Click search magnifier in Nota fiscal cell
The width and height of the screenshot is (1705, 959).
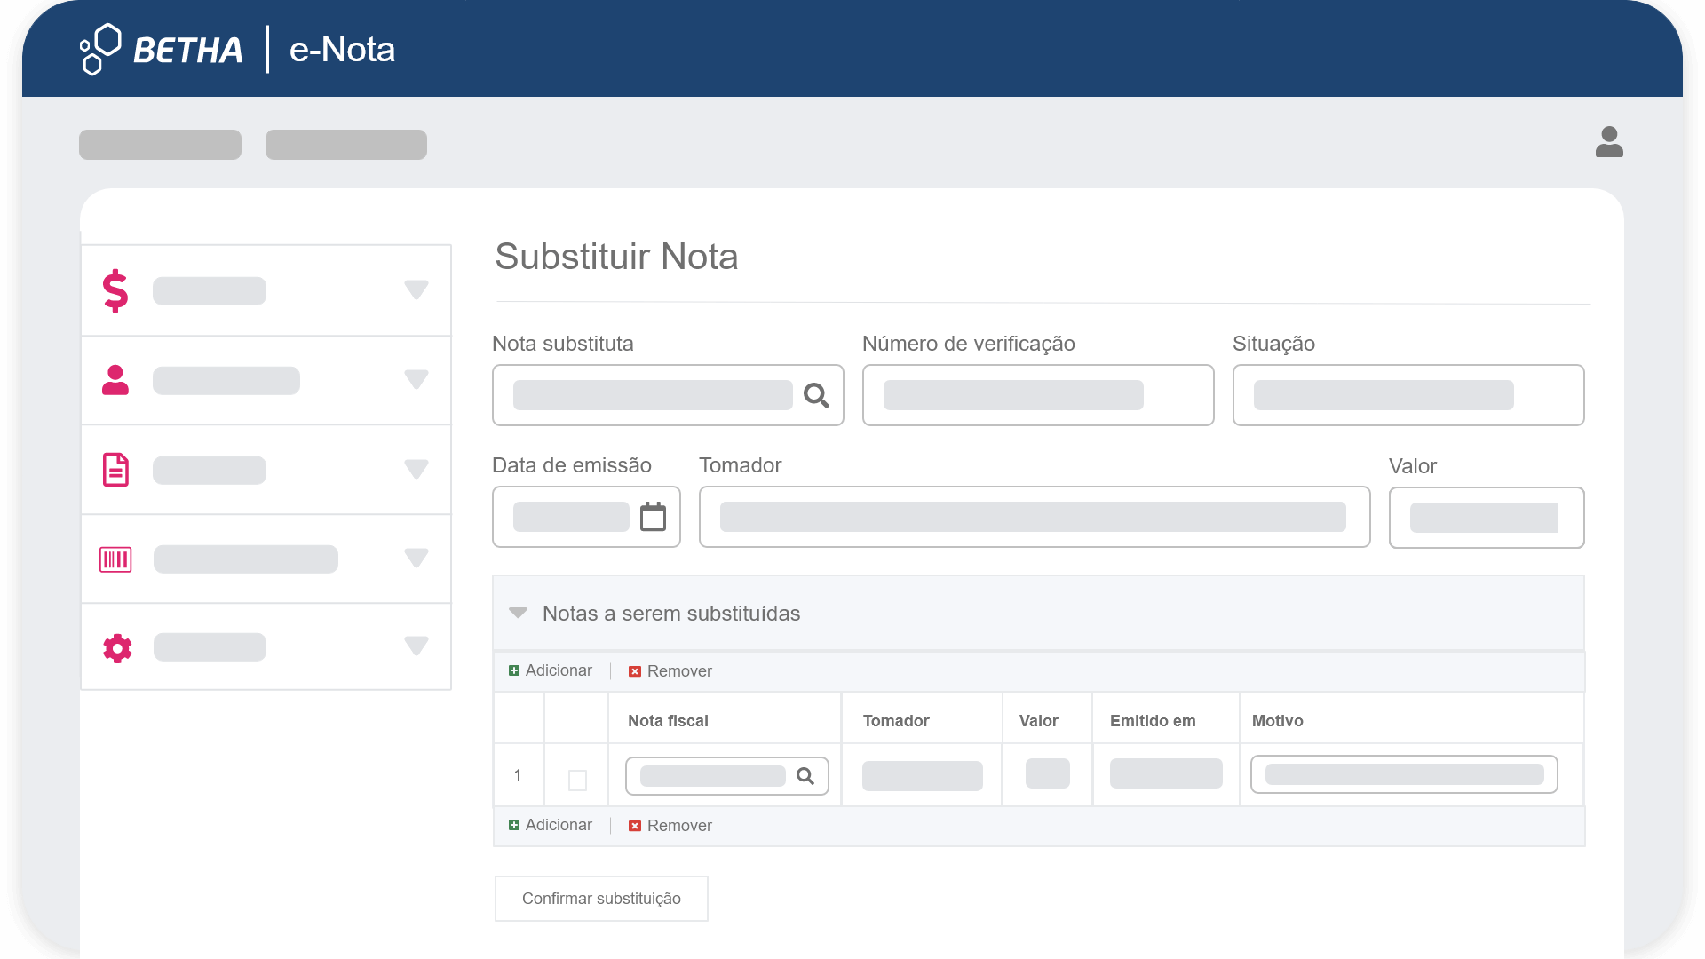pyautogui.click(x=805, y=776)
